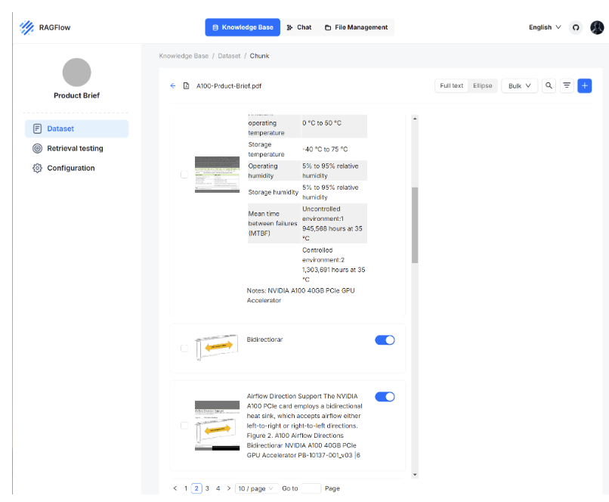Tick checkbox for Airflow Direction Support chunk

coord(184,426)
